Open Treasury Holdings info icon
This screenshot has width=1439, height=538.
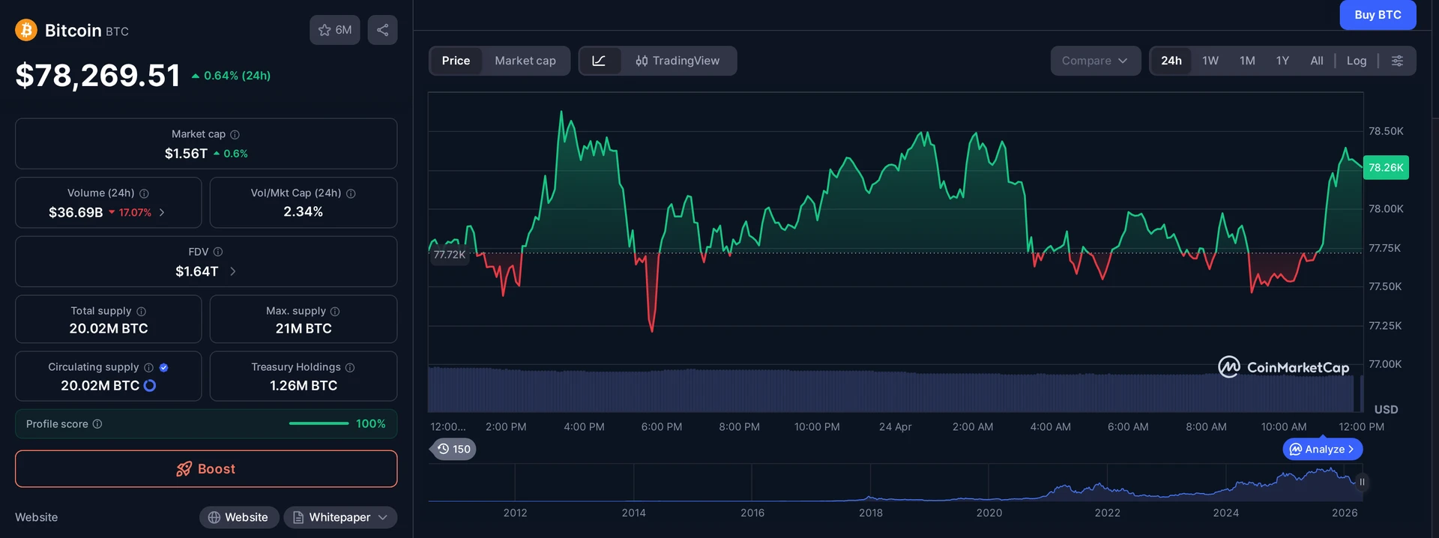click(x=350, y=367)
